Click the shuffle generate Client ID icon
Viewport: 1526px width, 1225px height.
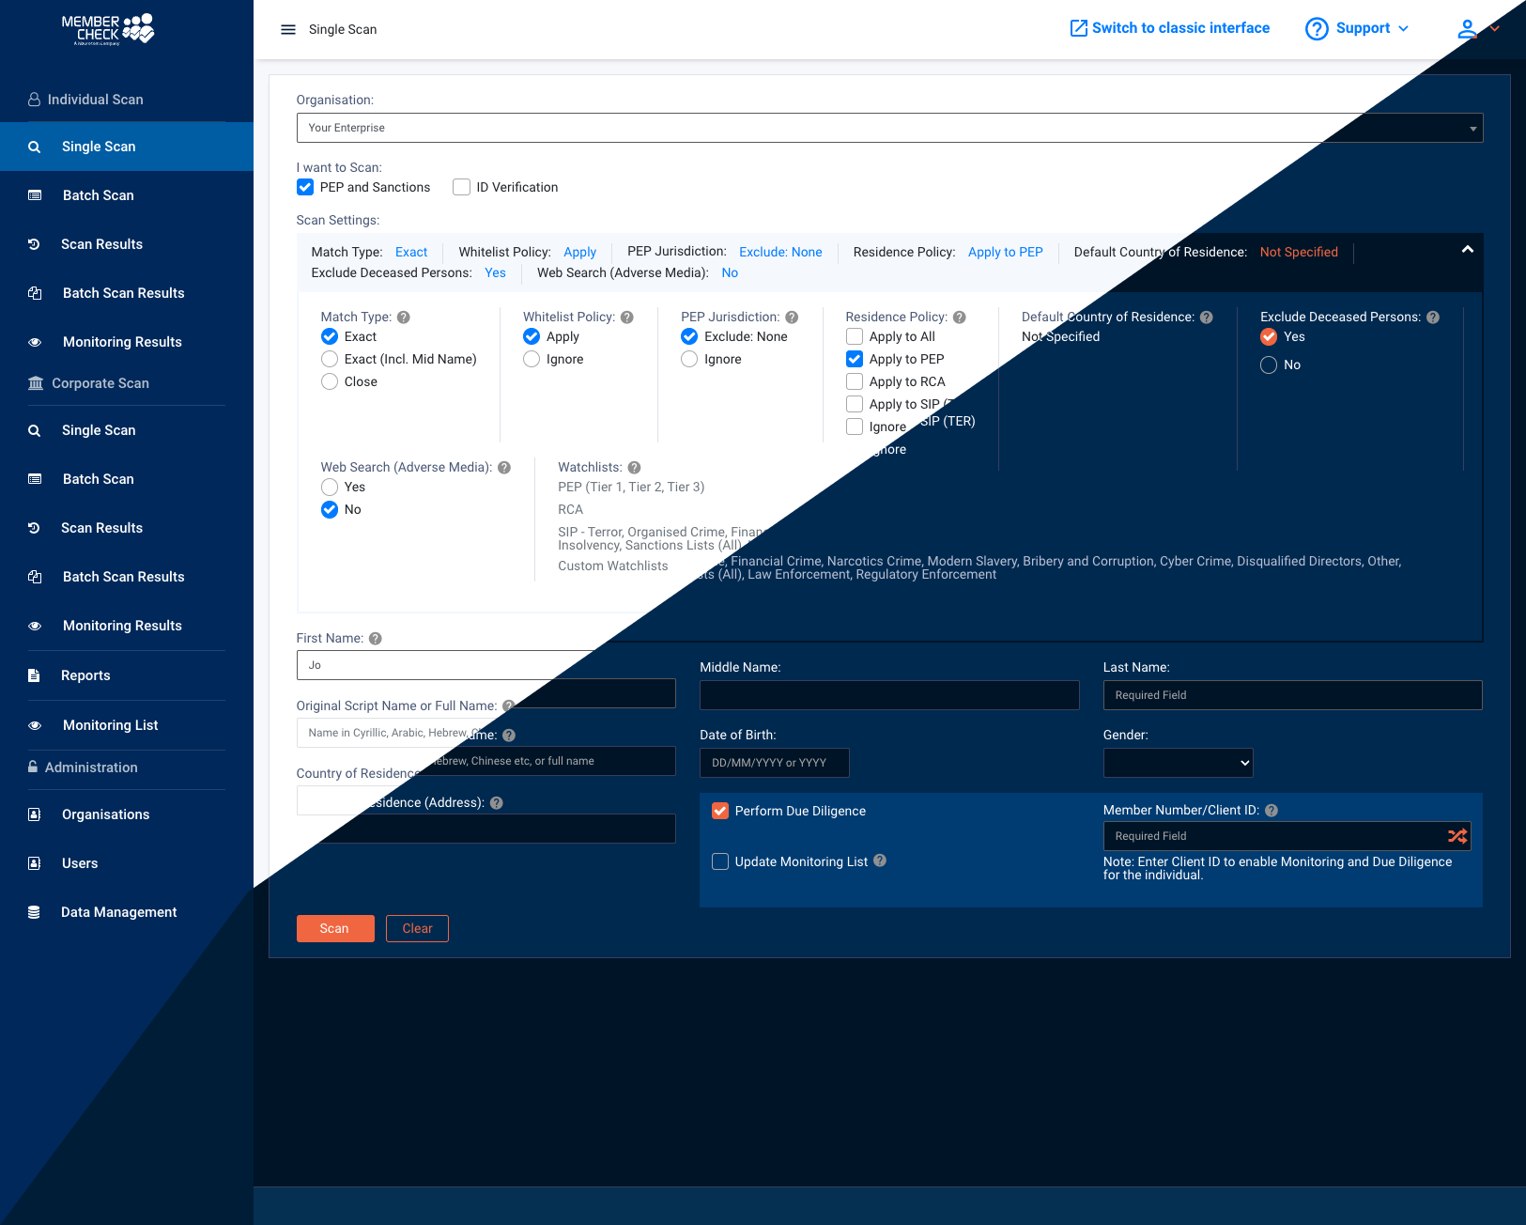1457,836
